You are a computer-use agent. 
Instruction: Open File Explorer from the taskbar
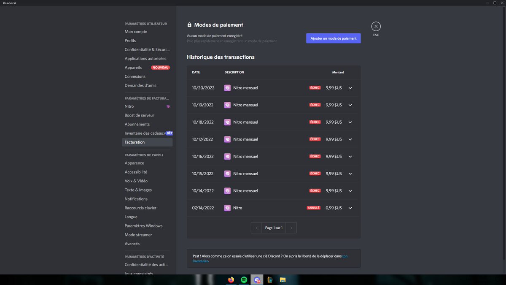(283, 280)
